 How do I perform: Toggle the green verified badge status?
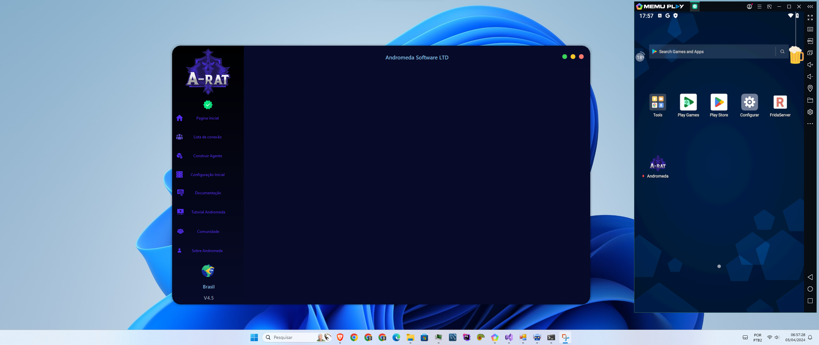207,105
